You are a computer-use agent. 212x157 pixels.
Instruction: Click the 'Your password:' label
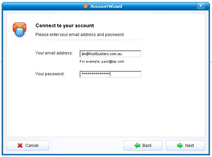tap(50, 74)
